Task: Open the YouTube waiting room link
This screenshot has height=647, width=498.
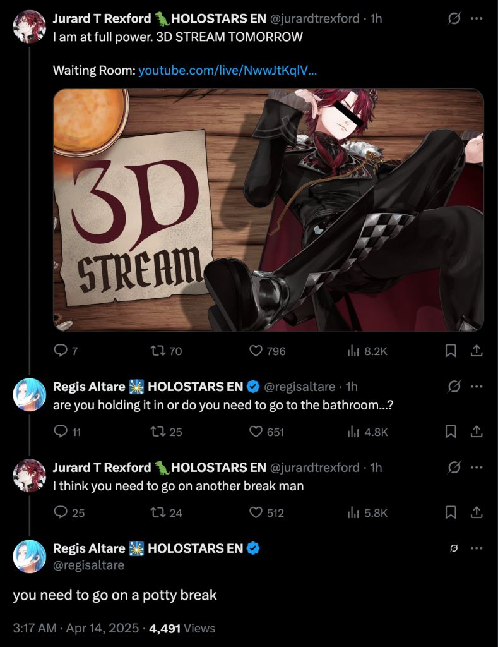Action: click(x=228, y=71)
